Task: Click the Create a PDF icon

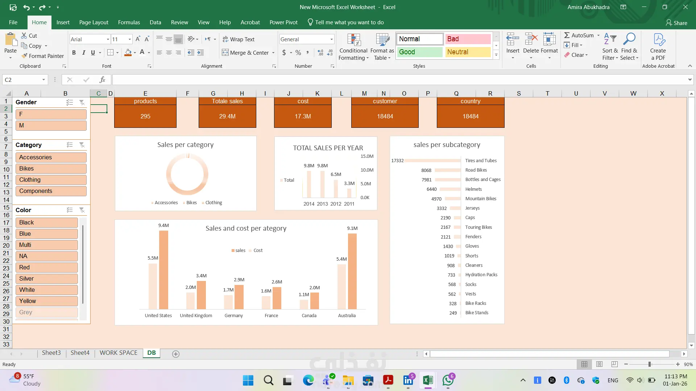Action: [x=658, y=41]
